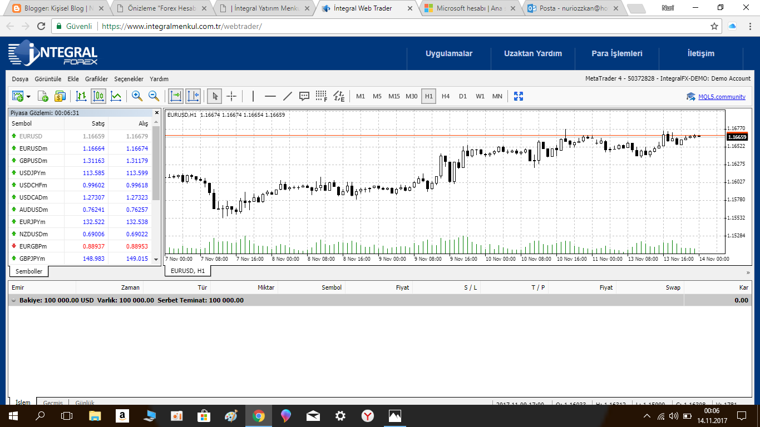Click the EURUSD, H1 chart tab
Screen dimensions: 760x427
[187, 271]
